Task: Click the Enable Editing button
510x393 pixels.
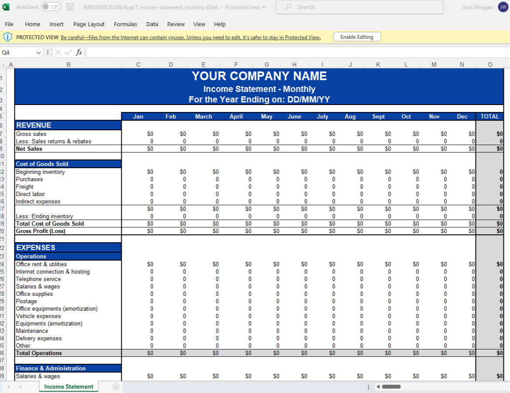Action: click(x=356, y=37)
